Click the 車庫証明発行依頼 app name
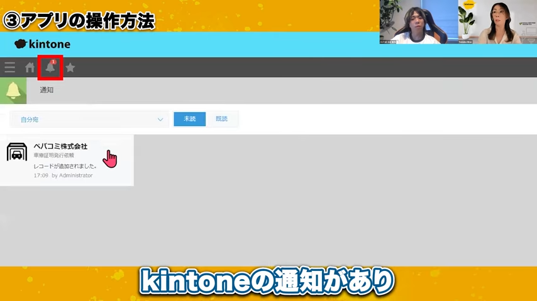This screenshot has height=301, width=537. pos(54,156)
